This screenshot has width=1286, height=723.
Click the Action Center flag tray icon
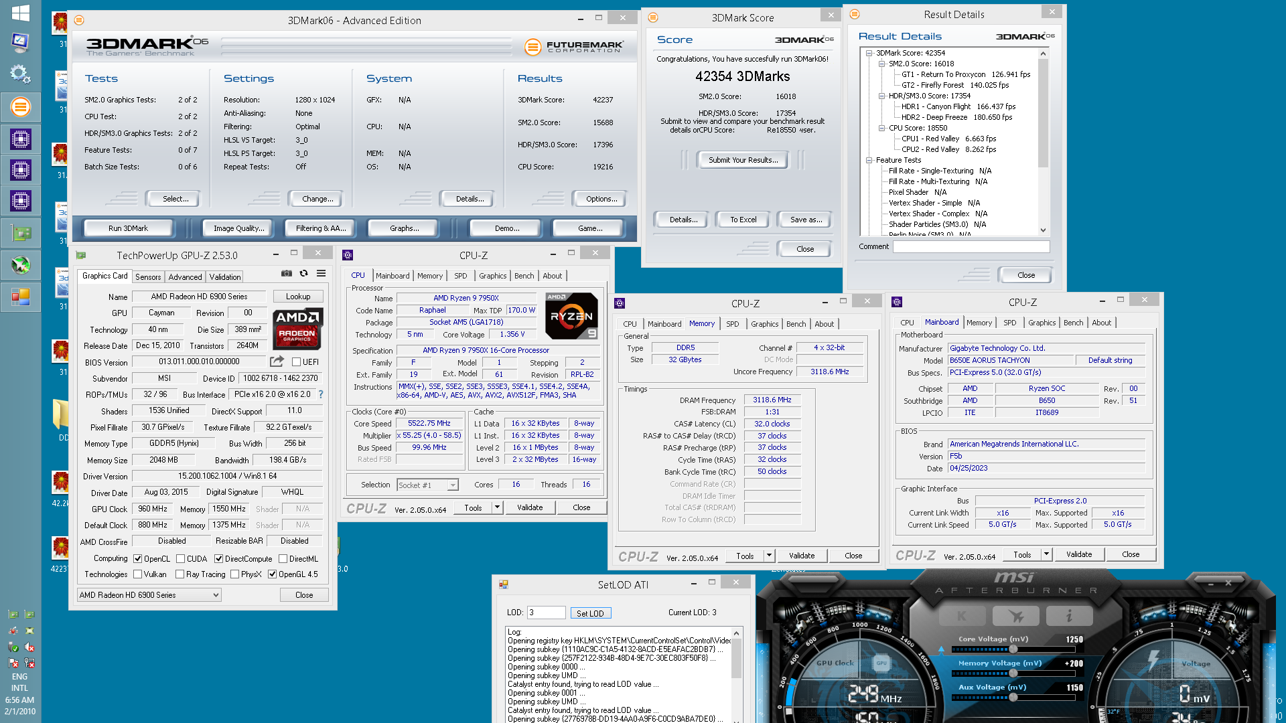[13, 663]
